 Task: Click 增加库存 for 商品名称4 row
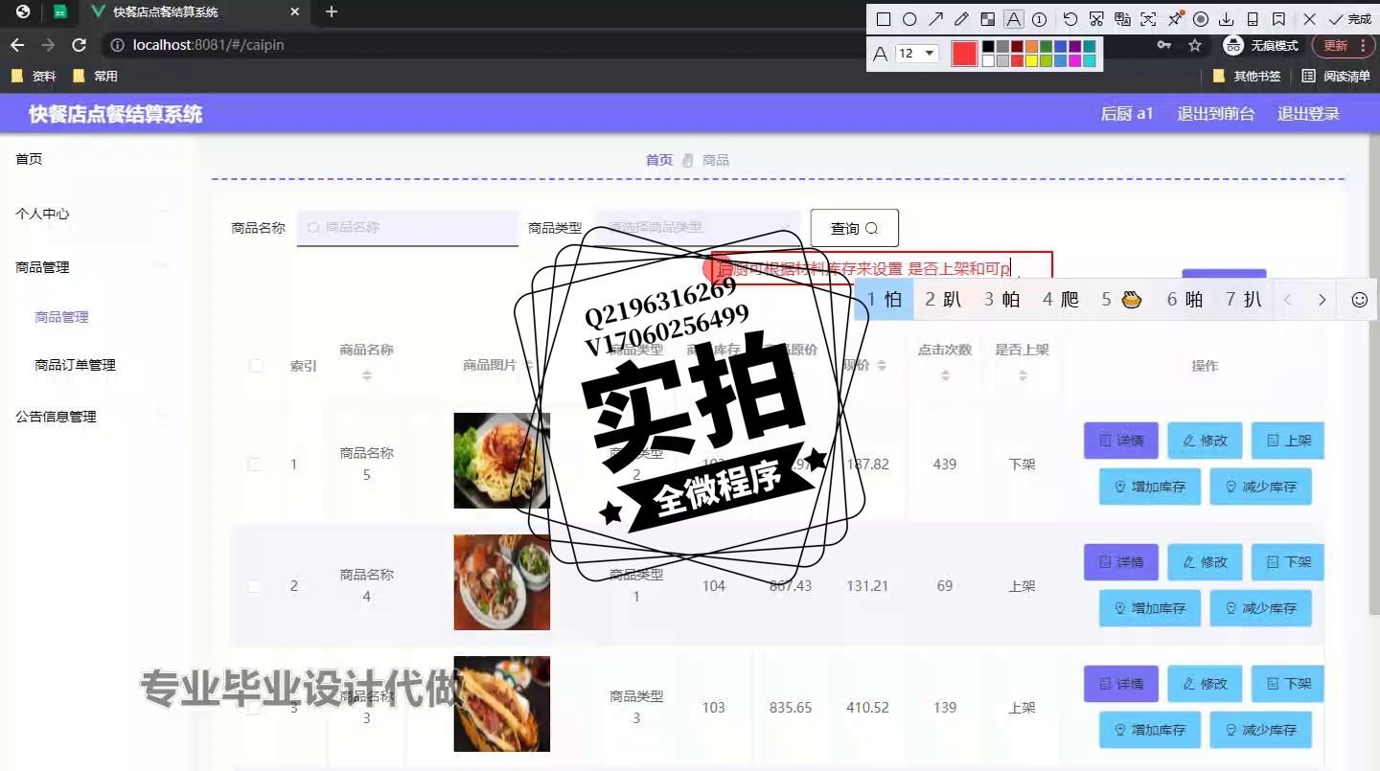click(x=1149, y=608)
